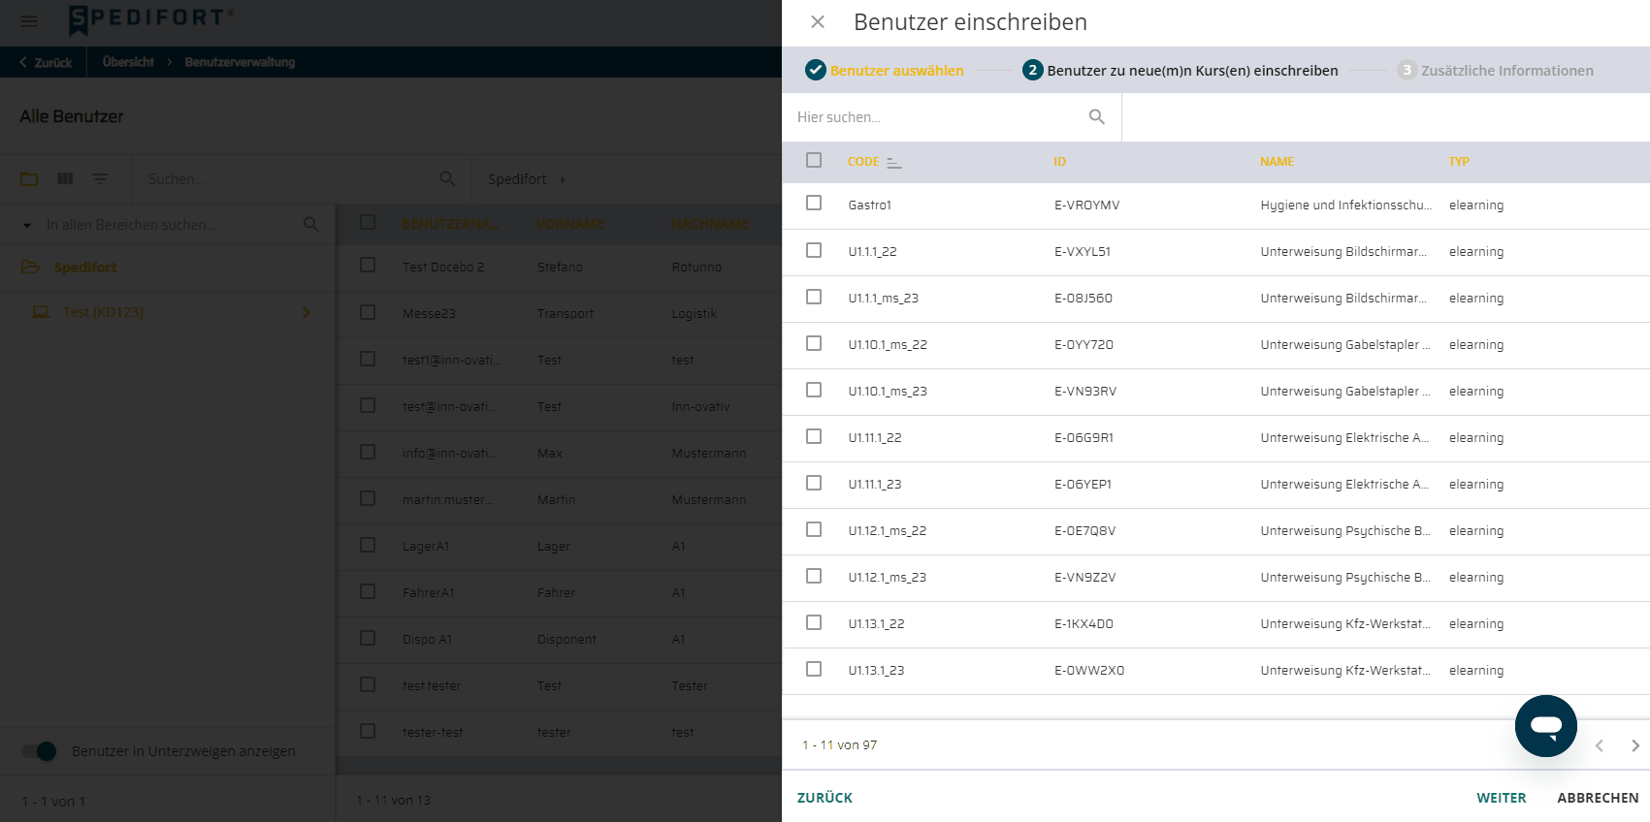Click the Zurück navigation link in header
1650x822 pixels.
[x=46, y=62]
